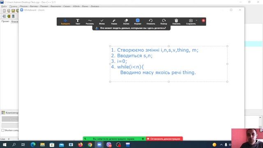Screen dimensions: 263x148
Task: Maximize the Whiteboard Zoom window
Action: (x=231, y=10)
